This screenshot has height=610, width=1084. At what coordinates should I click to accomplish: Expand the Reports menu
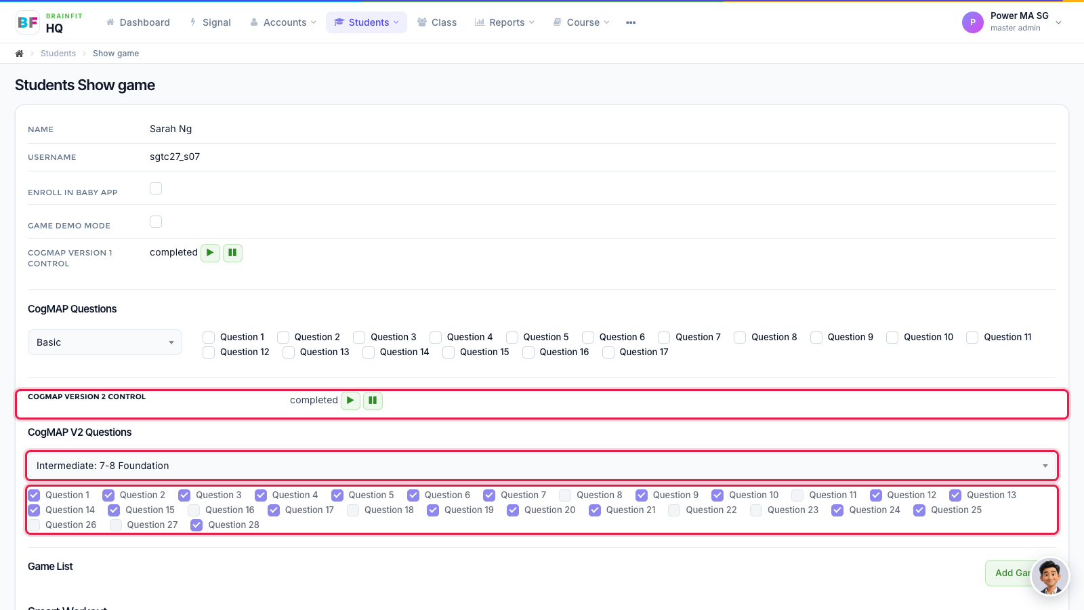(505, 22)
